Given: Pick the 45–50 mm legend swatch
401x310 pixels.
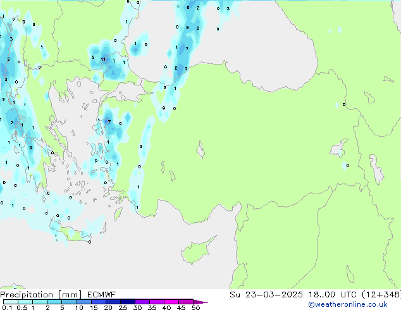Looking at the screenshot, I should pos(186,302).
